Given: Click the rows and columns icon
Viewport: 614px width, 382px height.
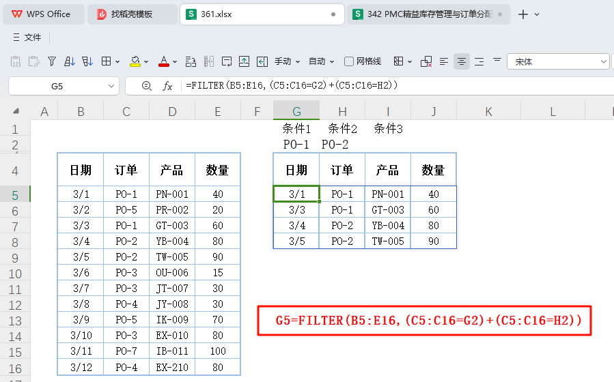Looking at the screenshot, I should 191,61.
